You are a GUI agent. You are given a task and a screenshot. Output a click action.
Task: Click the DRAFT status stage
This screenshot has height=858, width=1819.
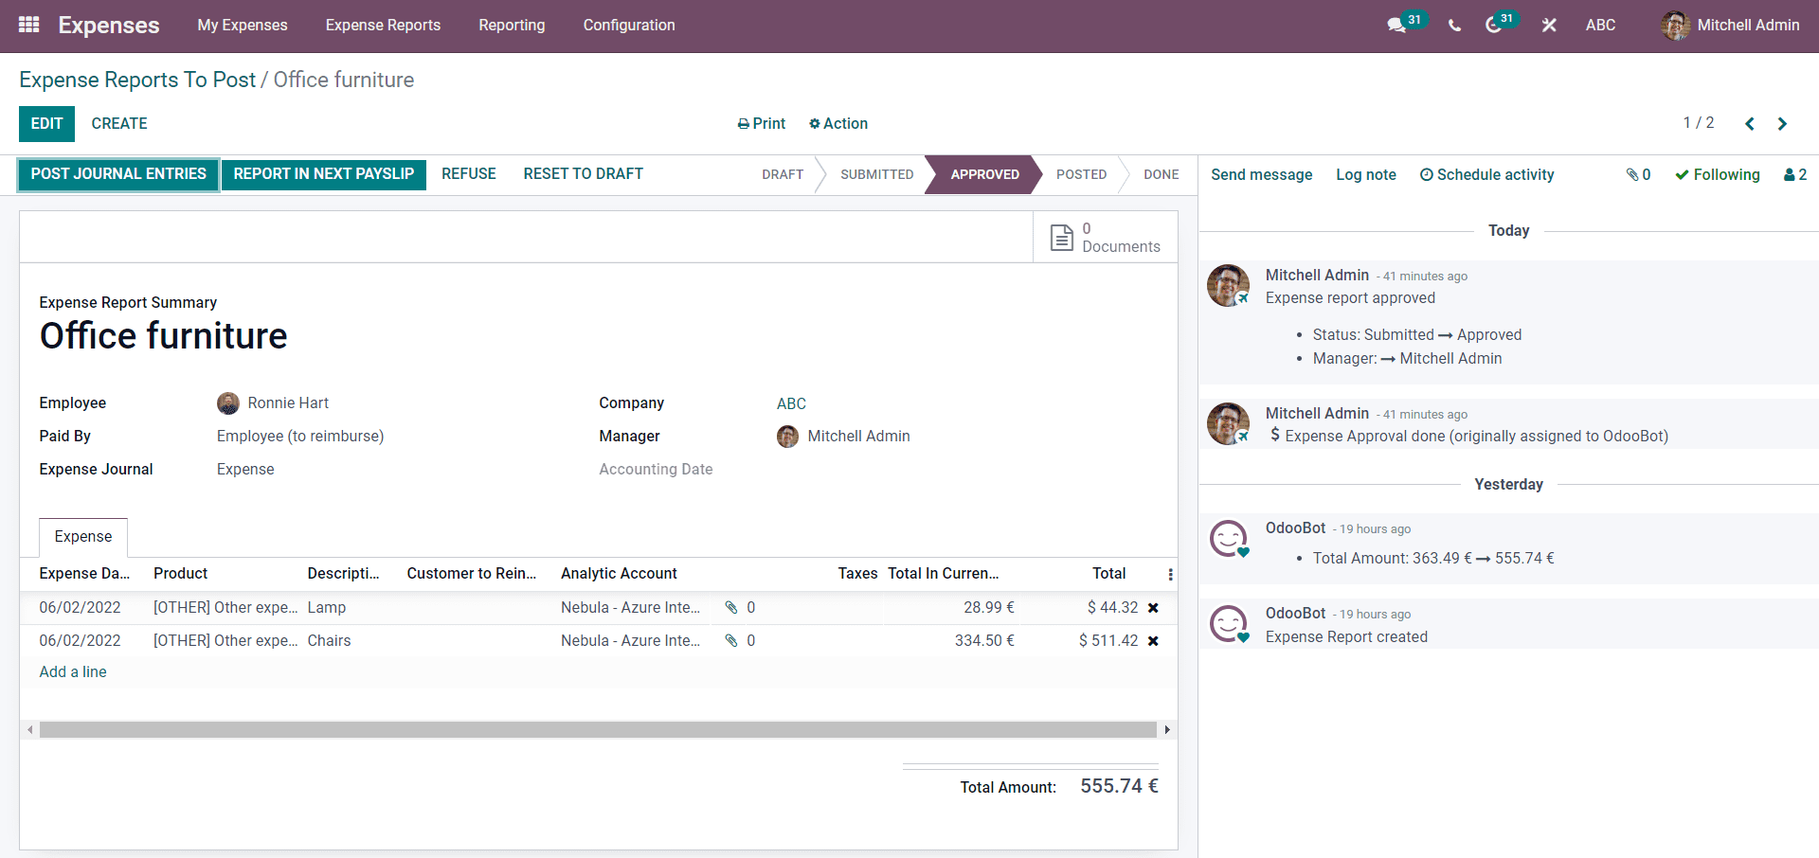[783, 175]
